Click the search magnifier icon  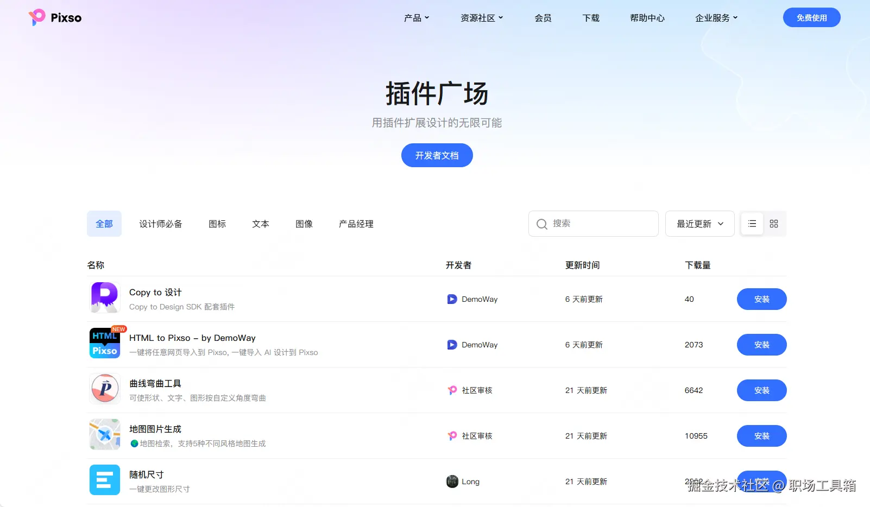pos(541,224)
